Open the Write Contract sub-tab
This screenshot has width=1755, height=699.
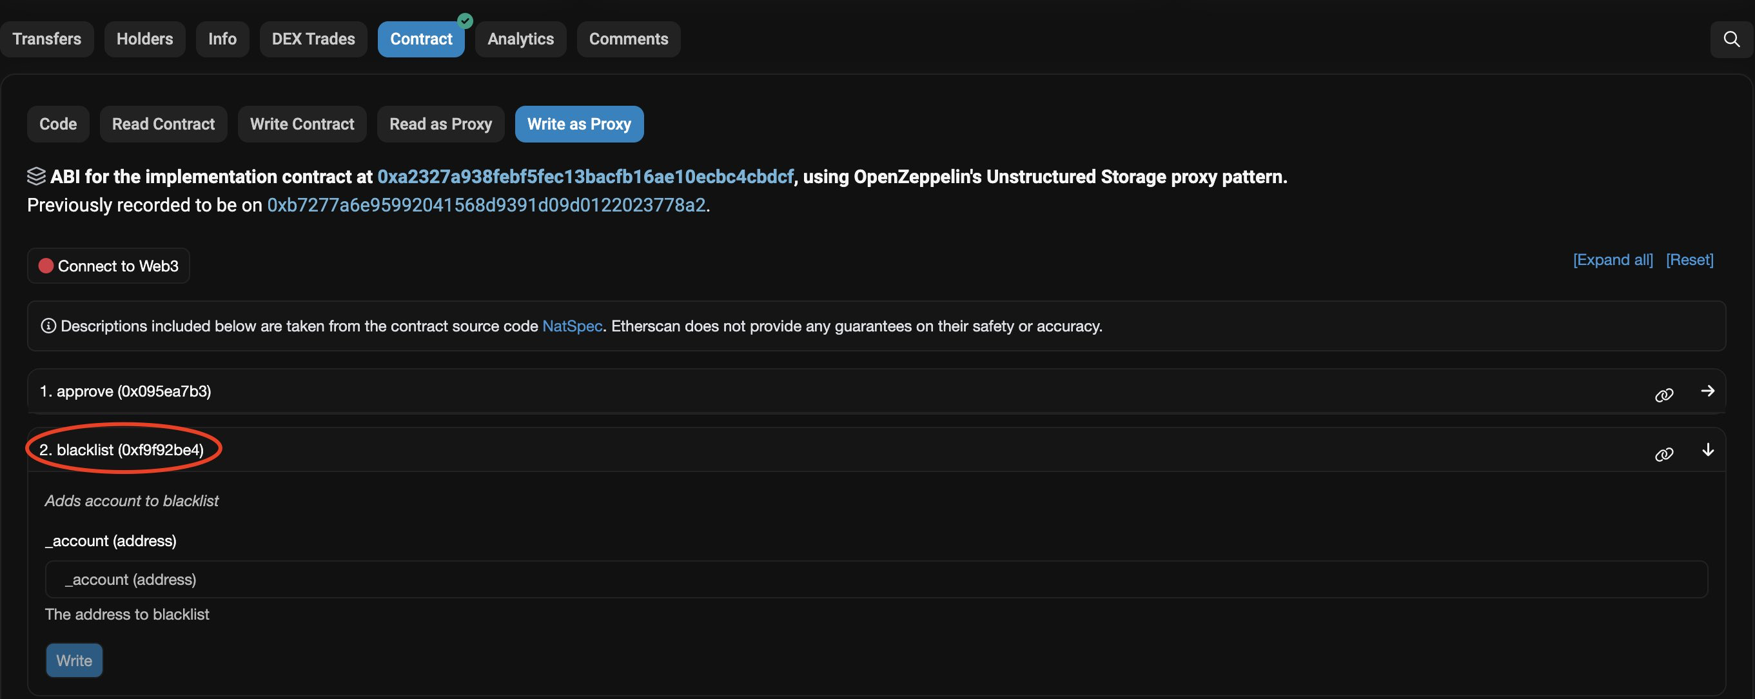[302, 124]
